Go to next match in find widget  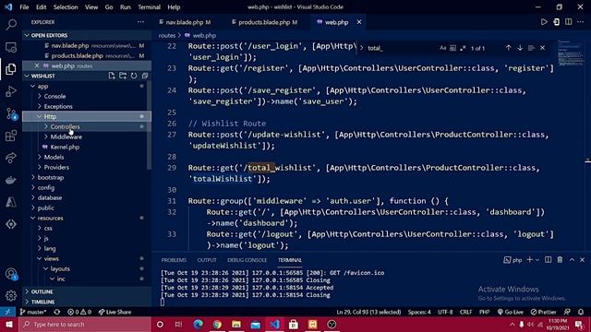pyautogui.click(x=520, y=48)
